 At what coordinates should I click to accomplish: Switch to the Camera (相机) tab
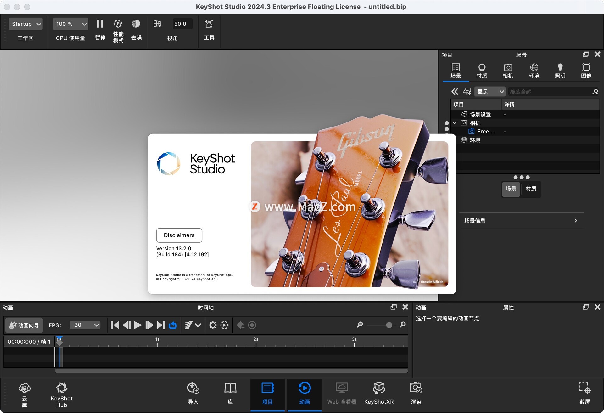508,71
